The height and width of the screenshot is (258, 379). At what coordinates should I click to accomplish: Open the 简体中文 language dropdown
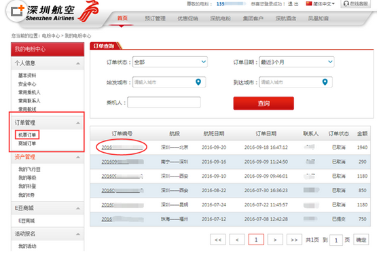click(324, 4)
